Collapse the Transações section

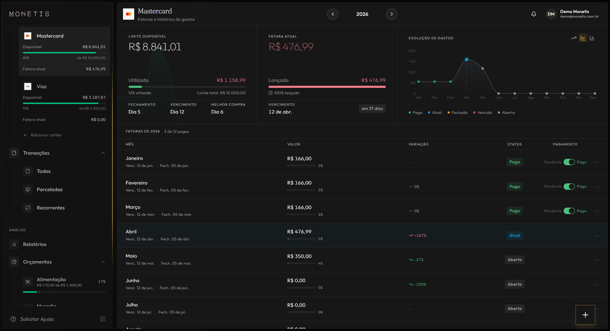click(103, 153)
